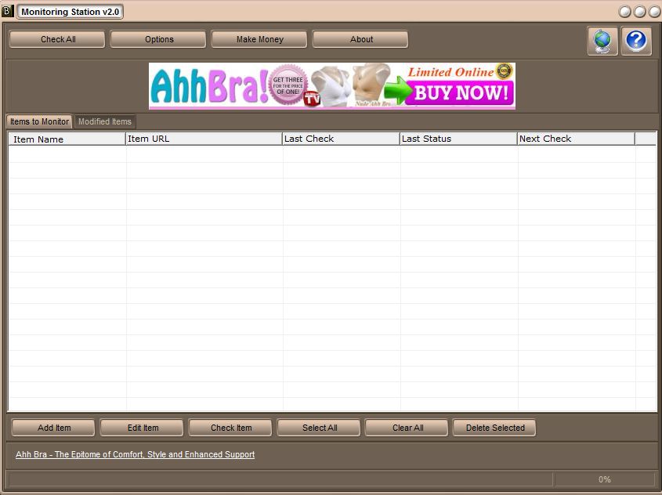662x495 pixels.
Task: Open the Ahh Bra Epitome of Comfort link
Action: (135, 454)
